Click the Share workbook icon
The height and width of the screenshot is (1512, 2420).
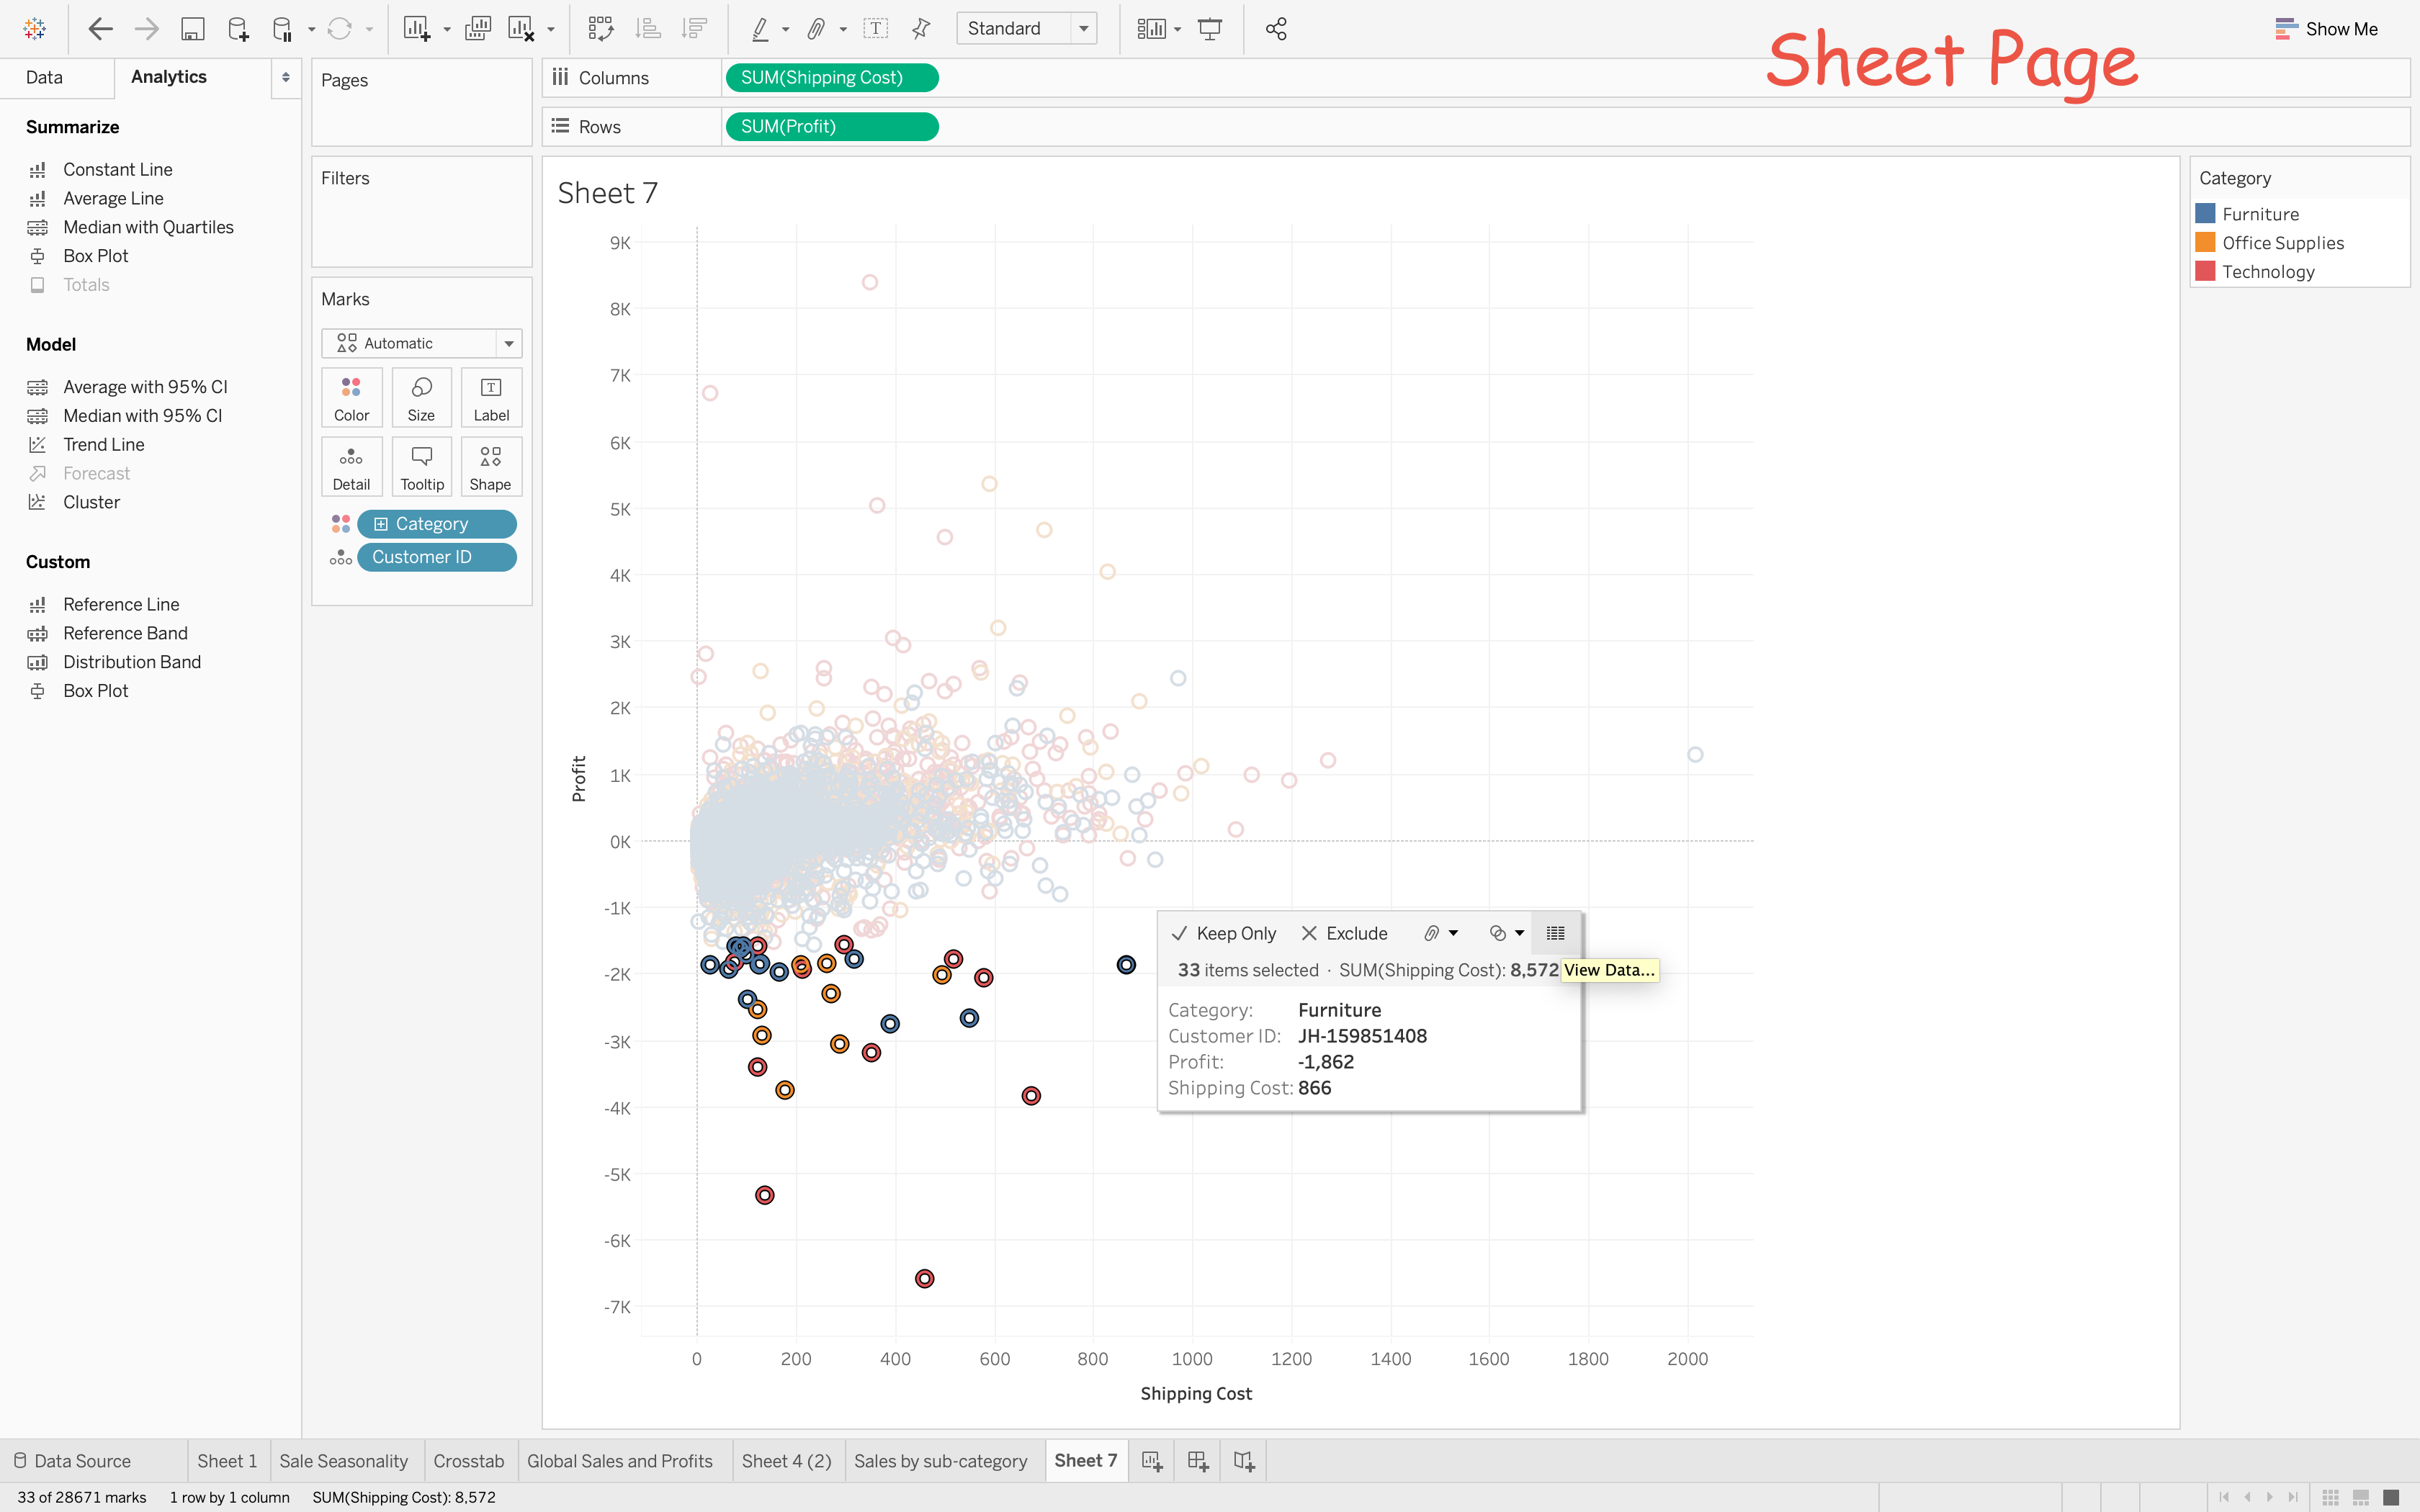1276,29
